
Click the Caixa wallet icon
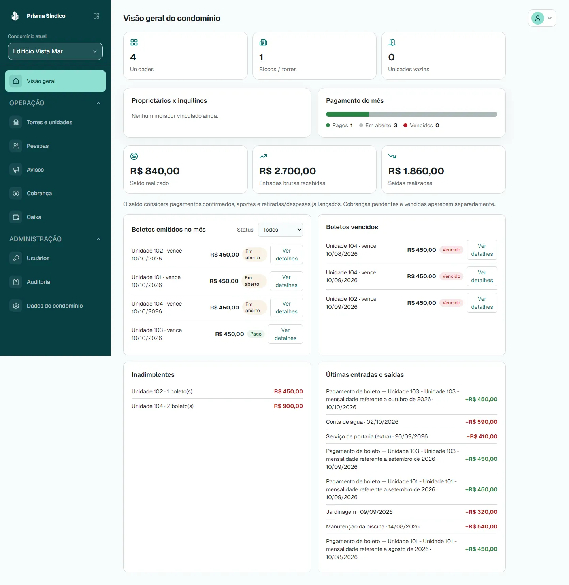point(16,217)
